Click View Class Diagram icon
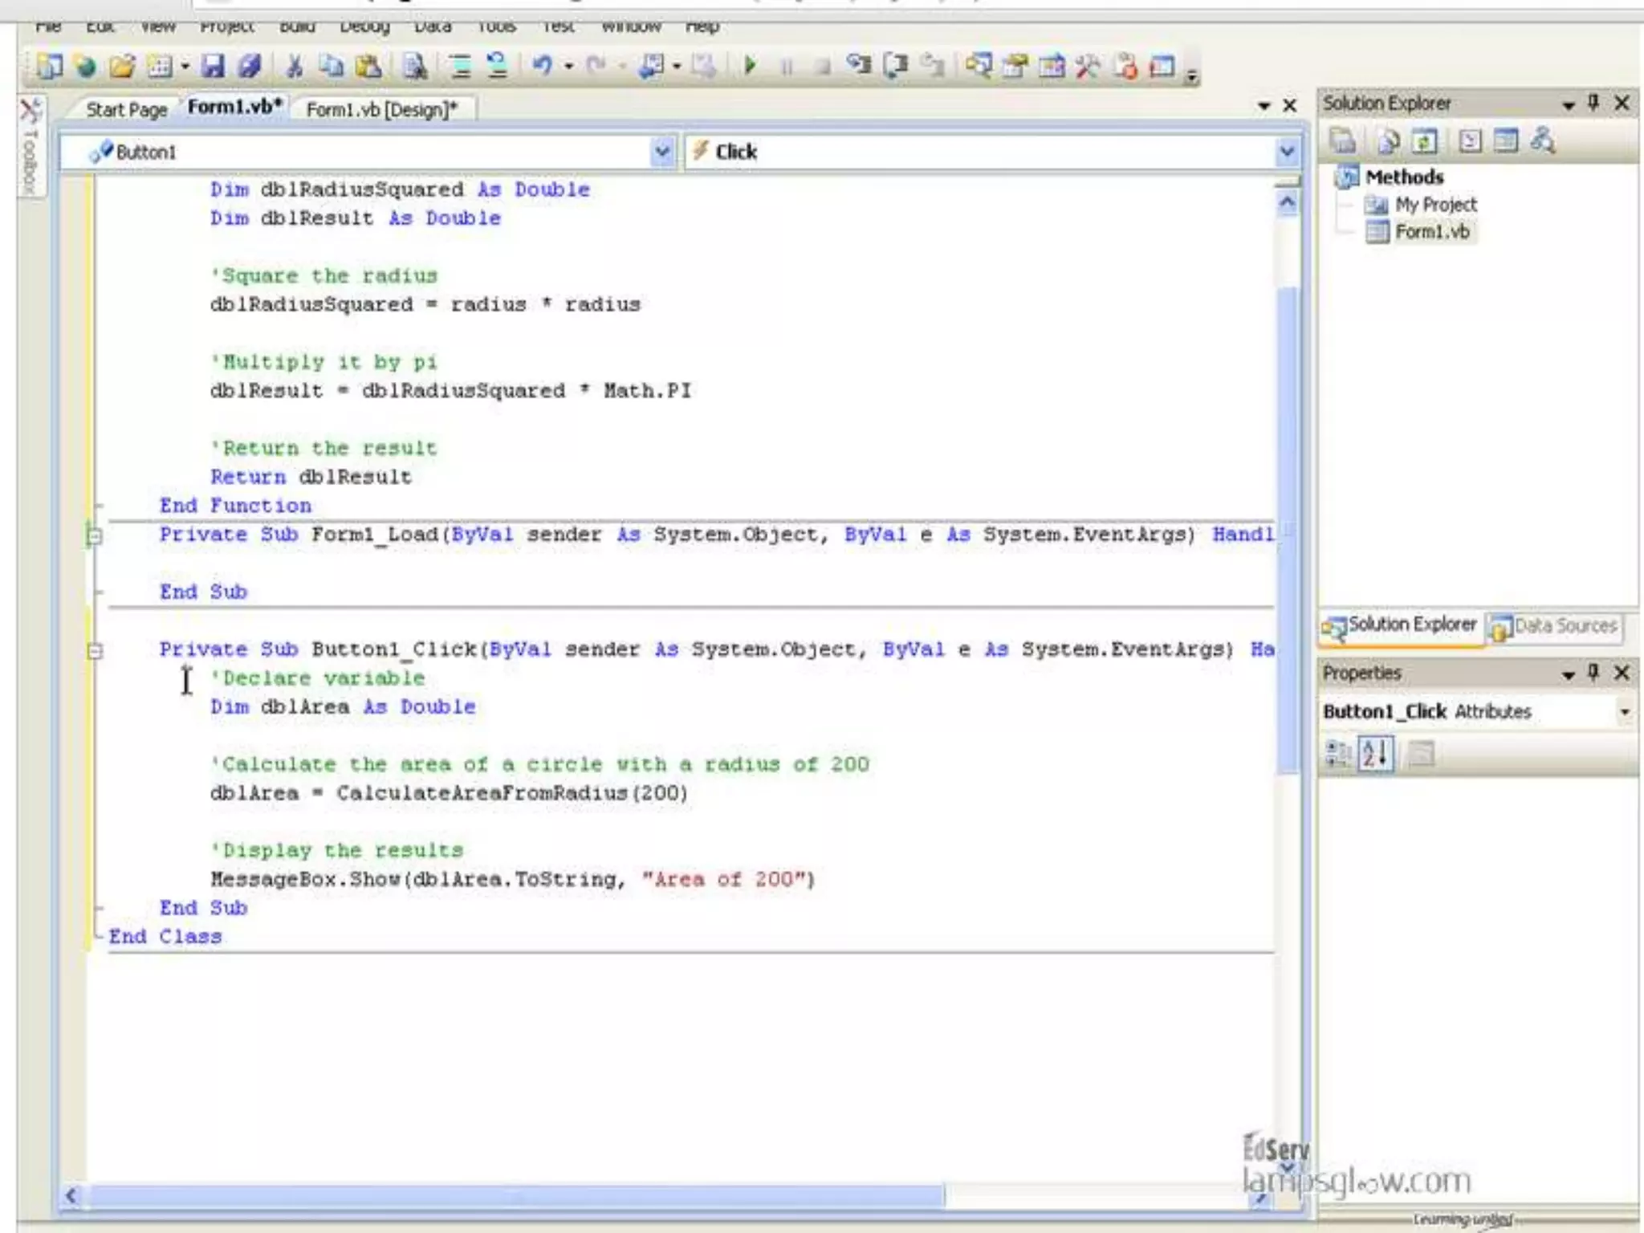 click(x=1543, y=141)
